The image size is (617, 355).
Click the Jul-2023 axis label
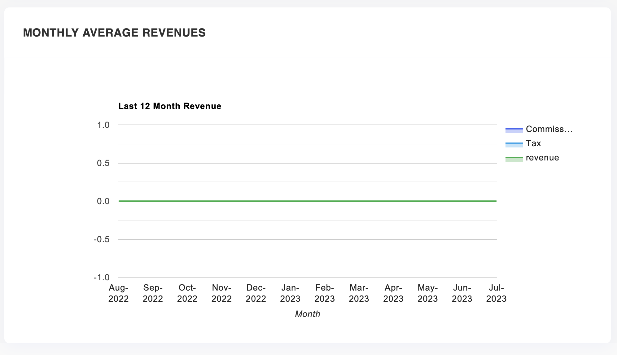(496, 293)
